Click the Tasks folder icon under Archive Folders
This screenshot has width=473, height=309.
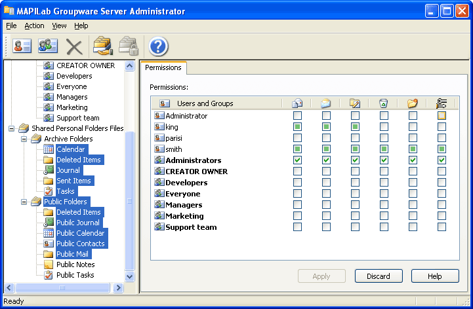[49, 191]
